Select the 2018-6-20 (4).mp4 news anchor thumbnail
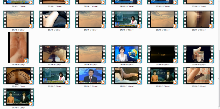Viewport: 220px width, 109px height. tap(126, 54)
